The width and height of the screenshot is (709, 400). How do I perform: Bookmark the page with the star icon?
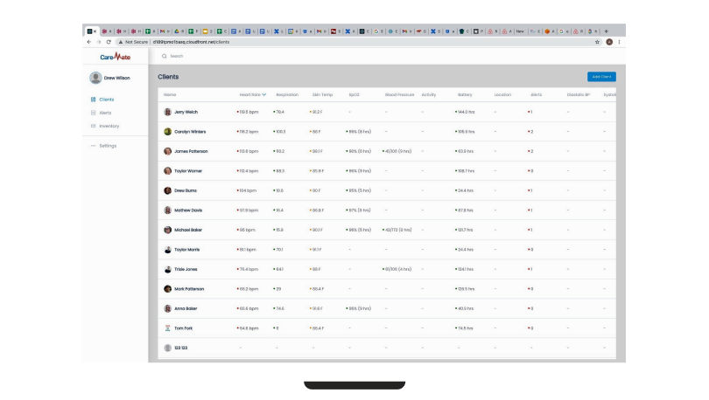597,41
